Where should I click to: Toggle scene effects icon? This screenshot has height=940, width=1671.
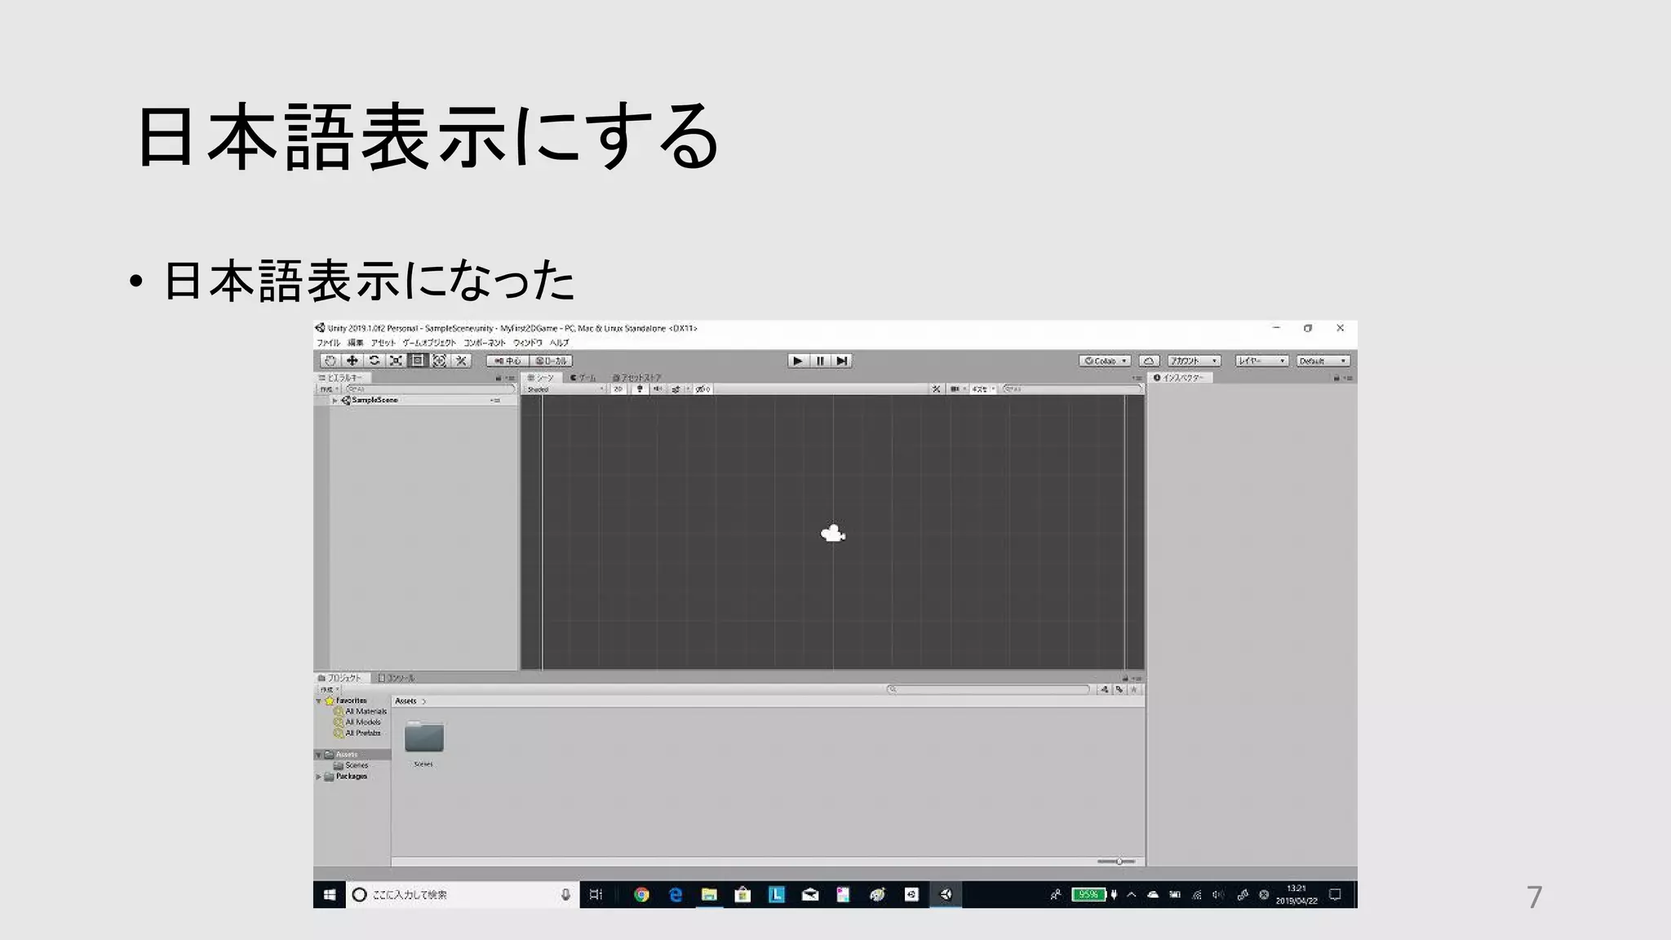pos(676,389)
